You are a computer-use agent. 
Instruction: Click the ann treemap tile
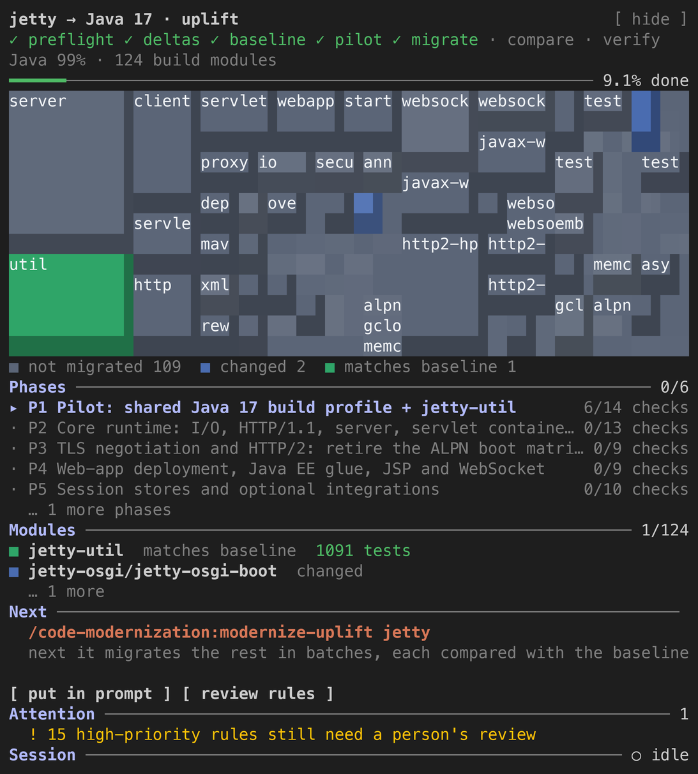coord(377,162)
